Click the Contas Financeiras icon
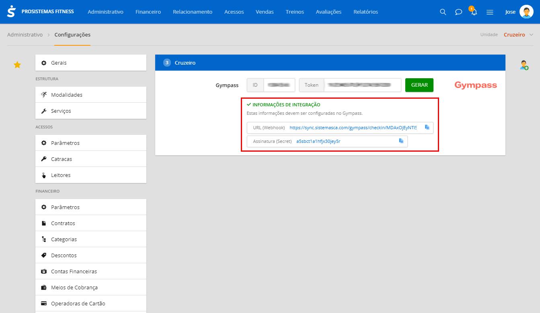540x313 pixels. (44, 271)
